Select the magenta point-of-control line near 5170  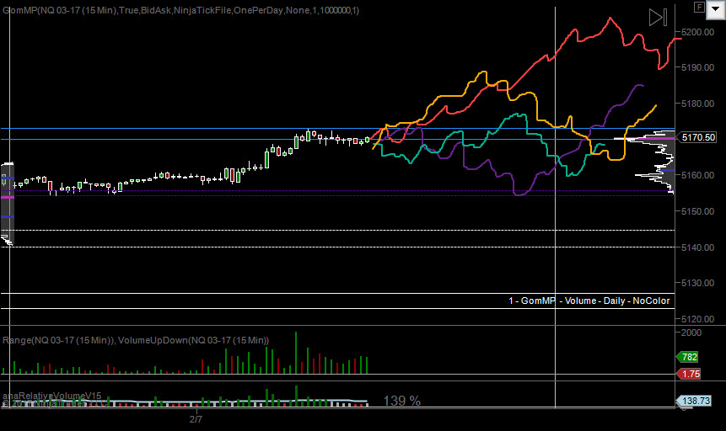tap(644, 138)
